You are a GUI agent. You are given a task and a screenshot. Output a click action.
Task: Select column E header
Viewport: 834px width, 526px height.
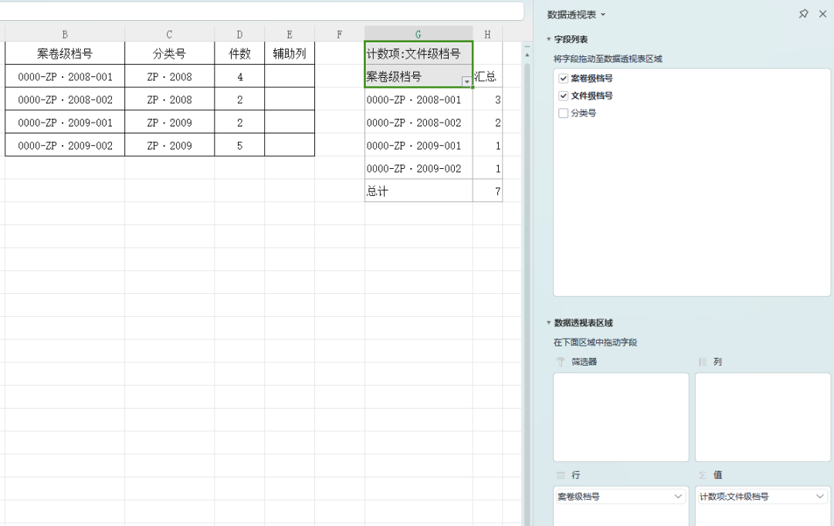290,35
